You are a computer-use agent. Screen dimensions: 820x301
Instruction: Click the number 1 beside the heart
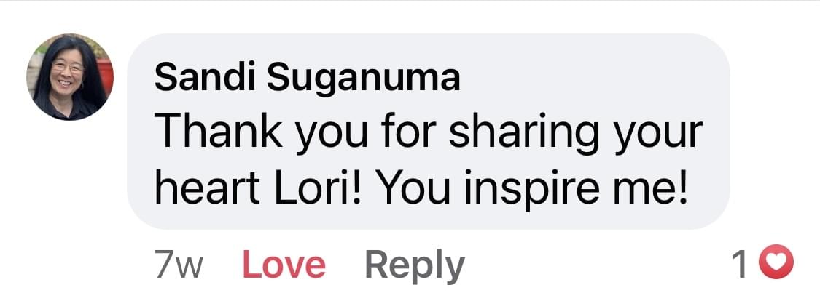(x=741, y=265)
